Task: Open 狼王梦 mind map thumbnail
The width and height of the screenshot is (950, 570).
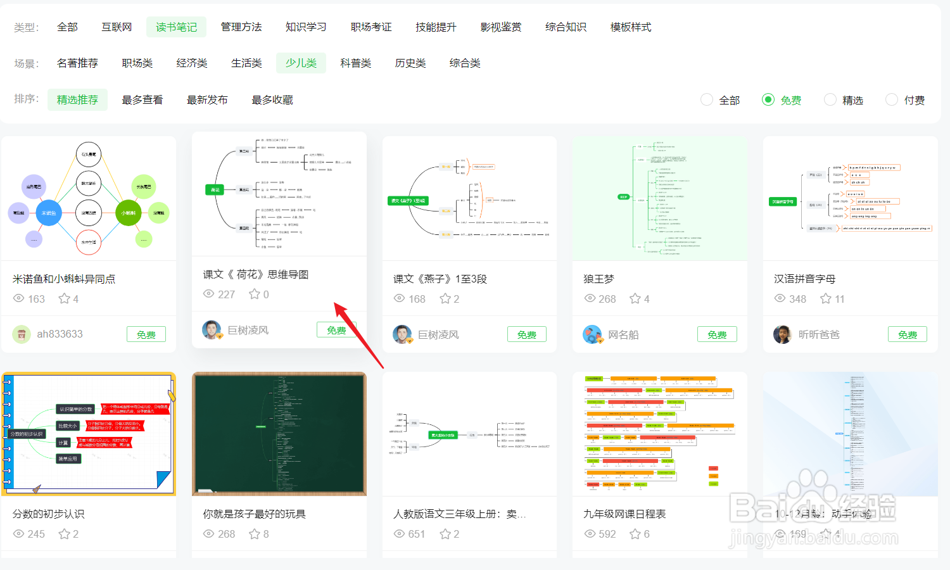Action: point(660,198)
